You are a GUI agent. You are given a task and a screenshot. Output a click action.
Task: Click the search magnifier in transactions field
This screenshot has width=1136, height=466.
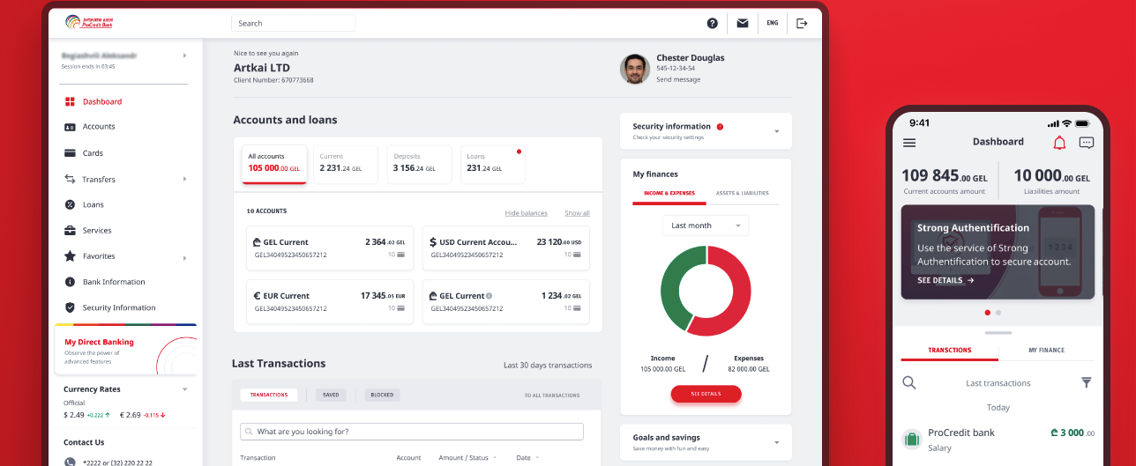250,432
